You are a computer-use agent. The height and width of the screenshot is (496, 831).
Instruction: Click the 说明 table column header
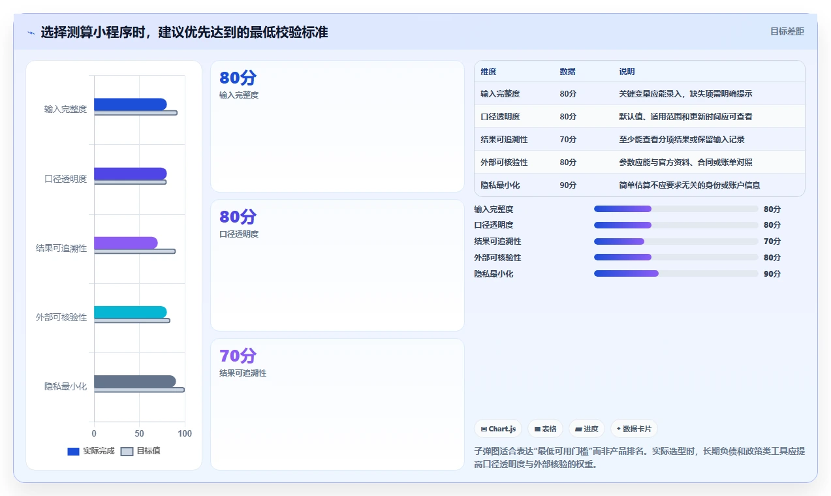[x=627, y=71]
